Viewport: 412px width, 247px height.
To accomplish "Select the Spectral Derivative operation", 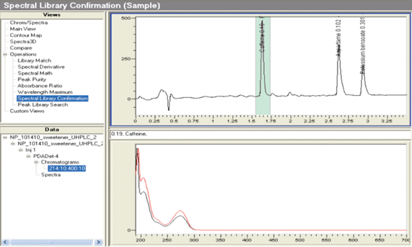I will 41,67.
